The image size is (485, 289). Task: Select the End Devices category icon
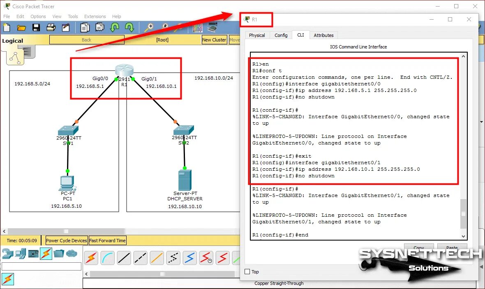[21, 254]
